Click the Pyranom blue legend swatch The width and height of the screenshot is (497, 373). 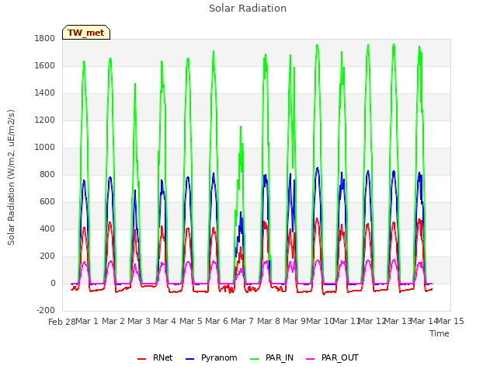(189, 359)
